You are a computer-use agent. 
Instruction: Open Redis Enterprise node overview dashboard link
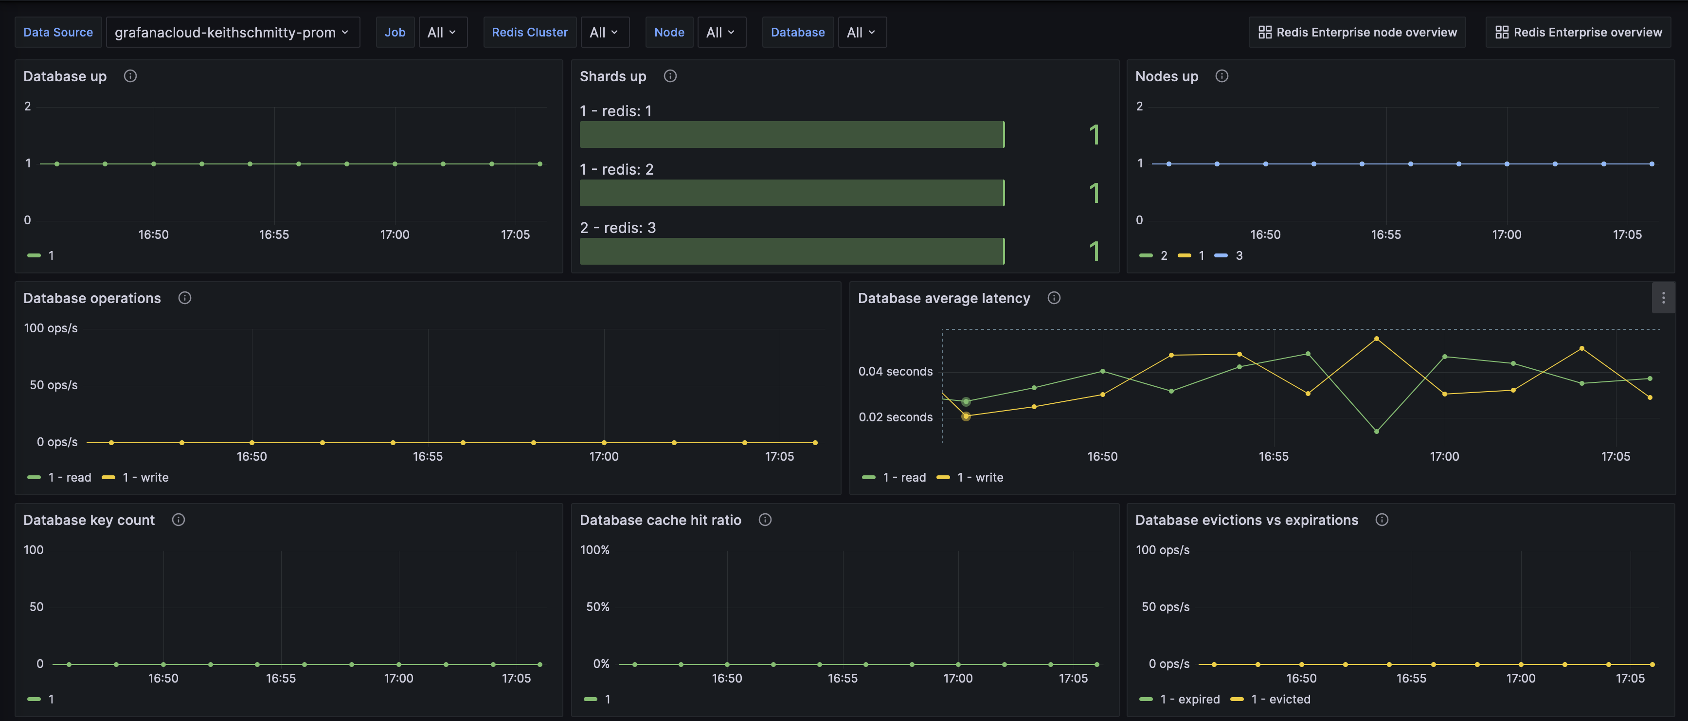click(1357, 32)
